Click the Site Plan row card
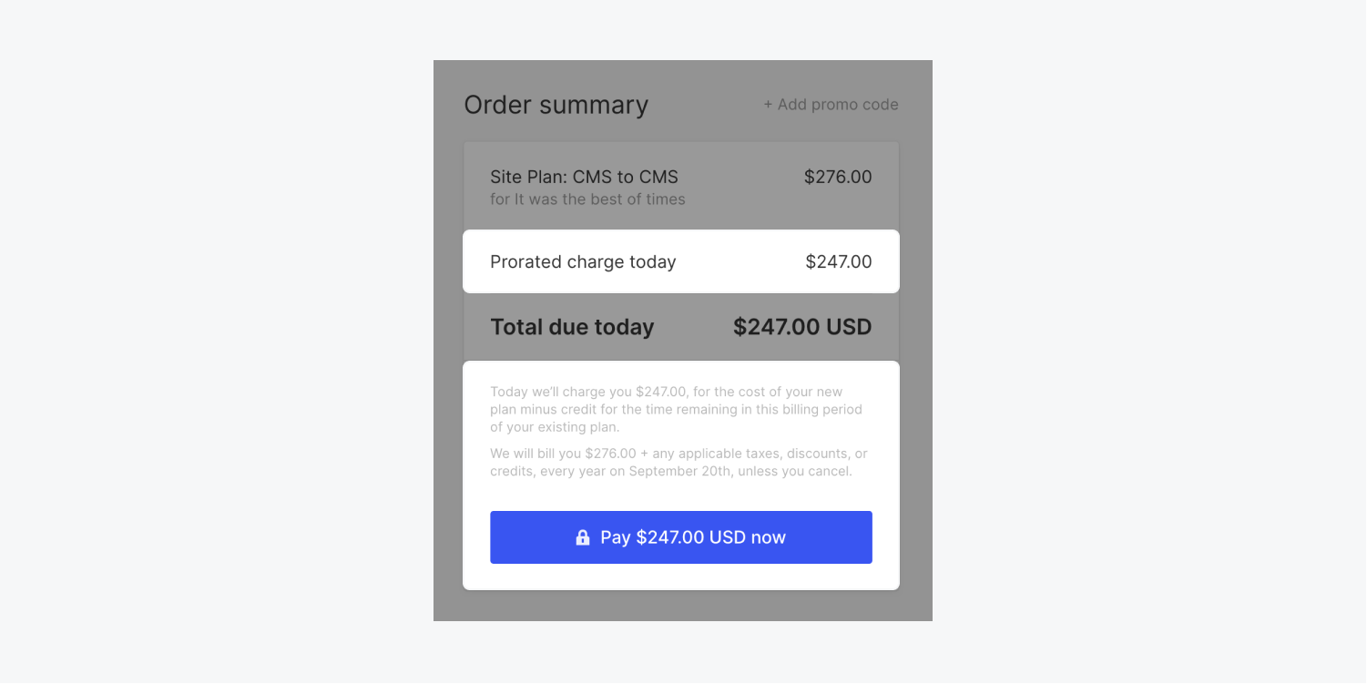The image size is (1367, 684). [x=681, y=187]
